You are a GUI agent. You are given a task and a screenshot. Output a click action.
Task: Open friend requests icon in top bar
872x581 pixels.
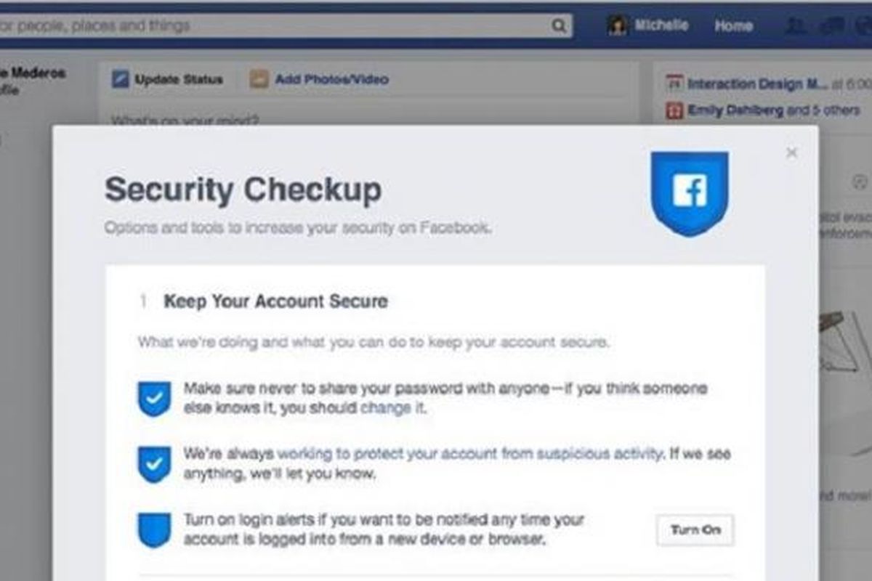(796, 26)
